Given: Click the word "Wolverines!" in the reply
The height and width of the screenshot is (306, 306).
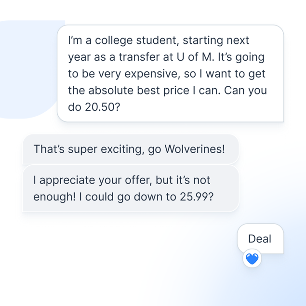Looking at the screenshot, I should pos(195,149).
